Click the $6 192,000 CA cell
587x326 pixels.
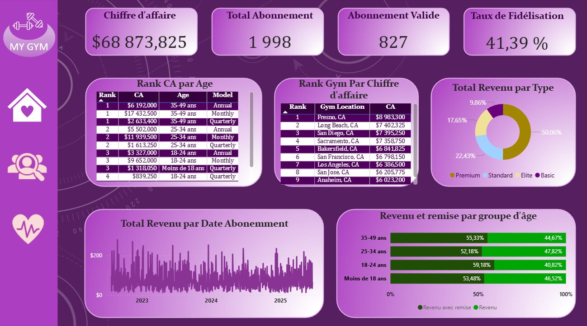tap(139, 106)
